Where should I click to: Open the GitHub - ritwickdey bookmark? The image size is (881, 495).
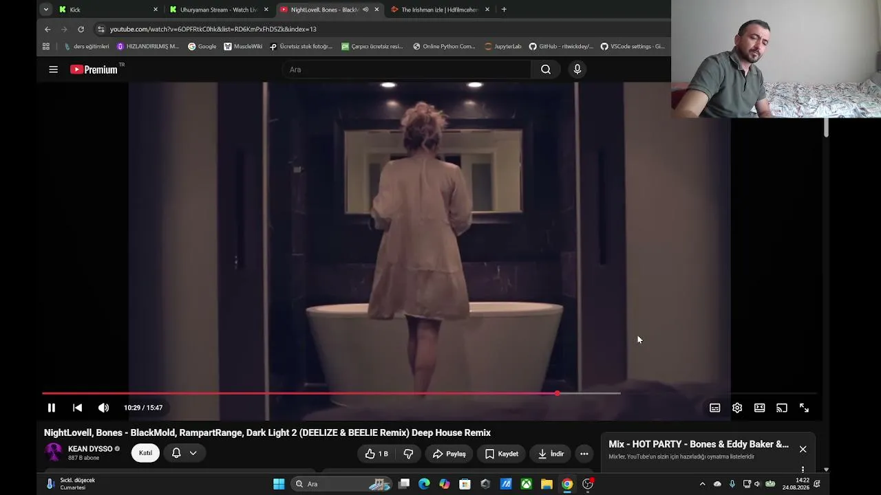click(x=561, y=47)
